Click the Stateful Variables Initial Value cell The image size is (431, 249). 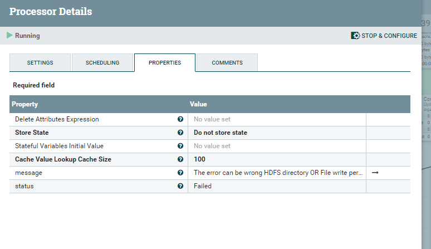click(x=277, y=146)
